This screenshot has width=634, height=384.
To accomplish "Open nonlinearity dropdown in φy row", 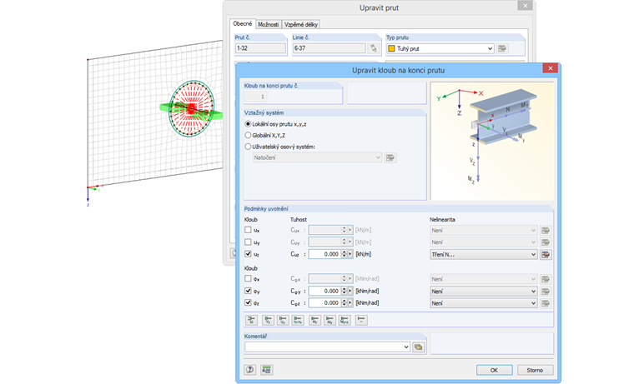I will coord(484,292).
